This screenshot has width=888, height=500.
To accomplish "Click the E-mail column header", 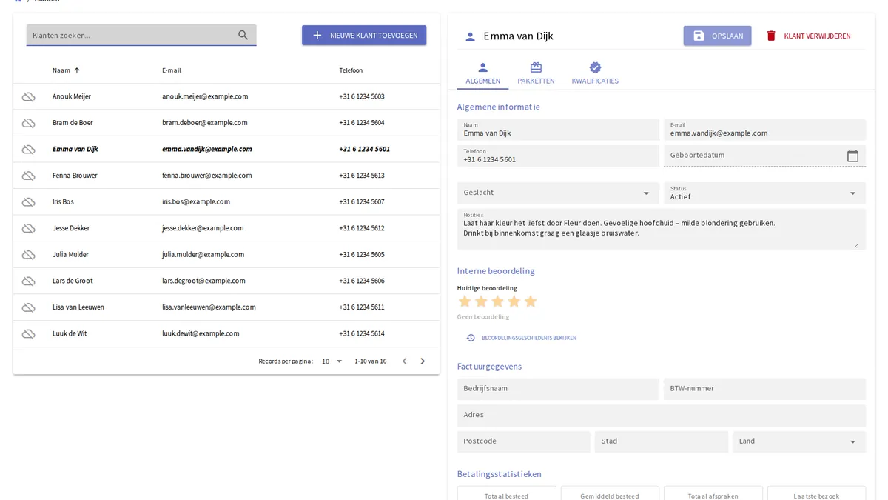I will coord(172,70).
